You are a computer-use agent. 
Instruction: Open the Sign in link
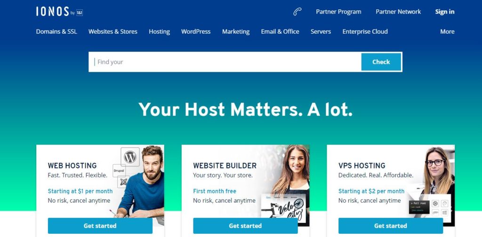444,12
